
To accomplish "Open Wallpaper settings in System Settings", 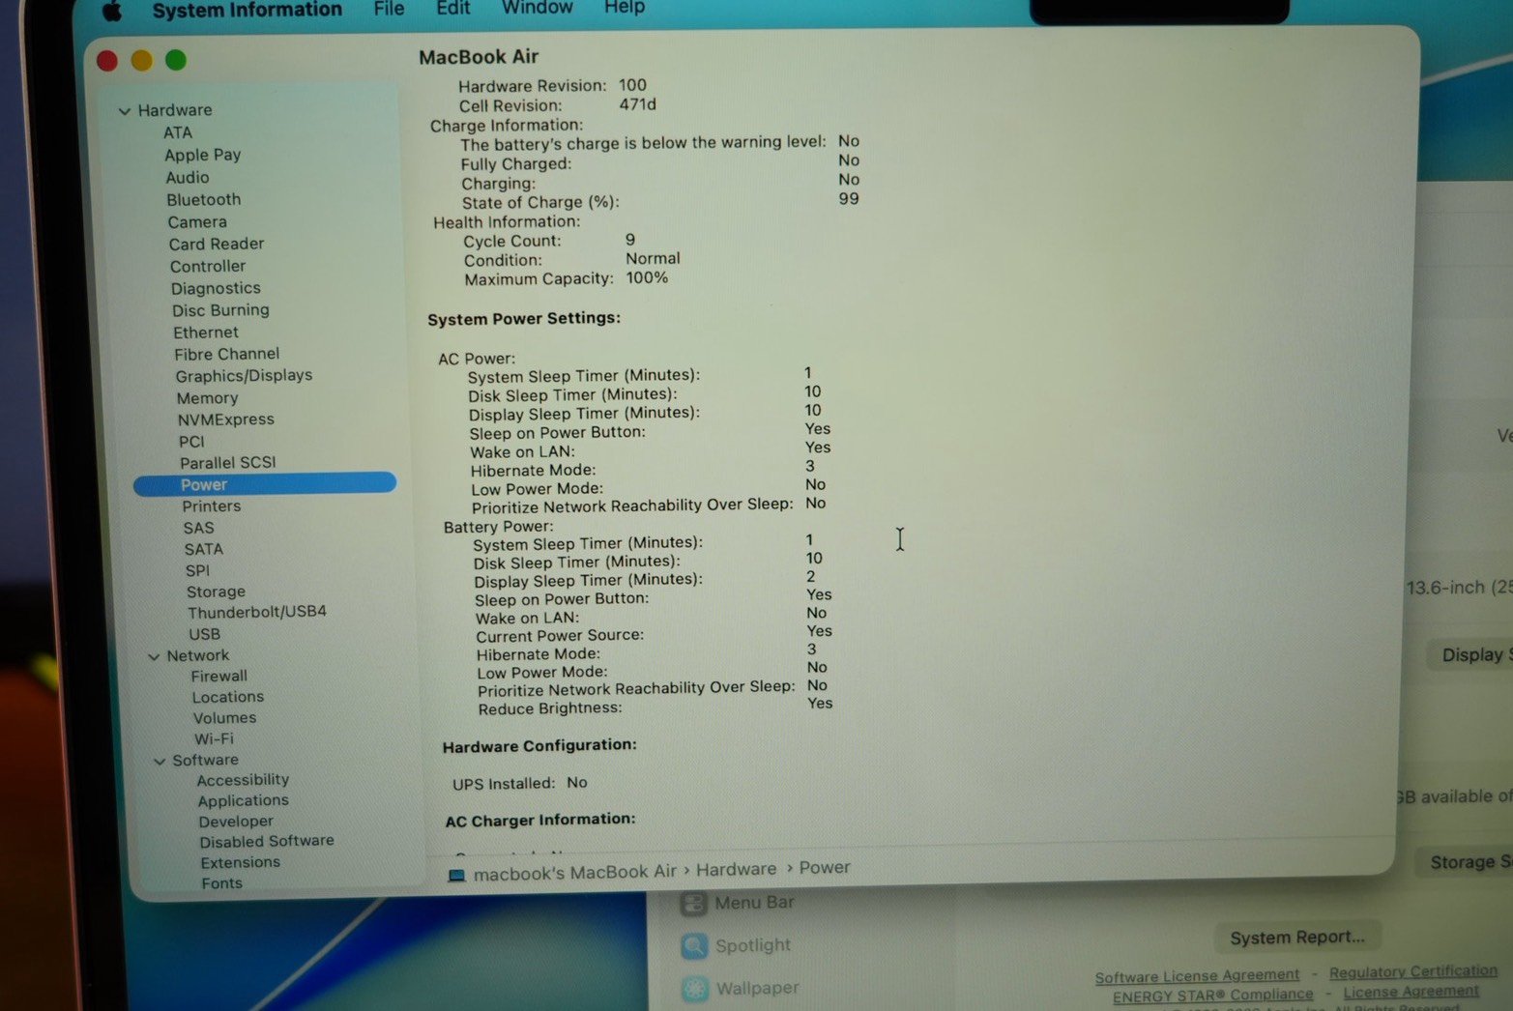I will pos(741,988).
